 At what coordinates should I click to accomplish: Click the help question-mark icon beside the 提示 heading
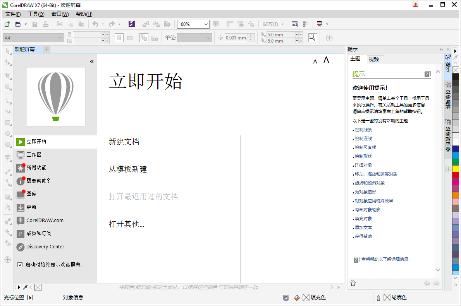pos(427,74)
